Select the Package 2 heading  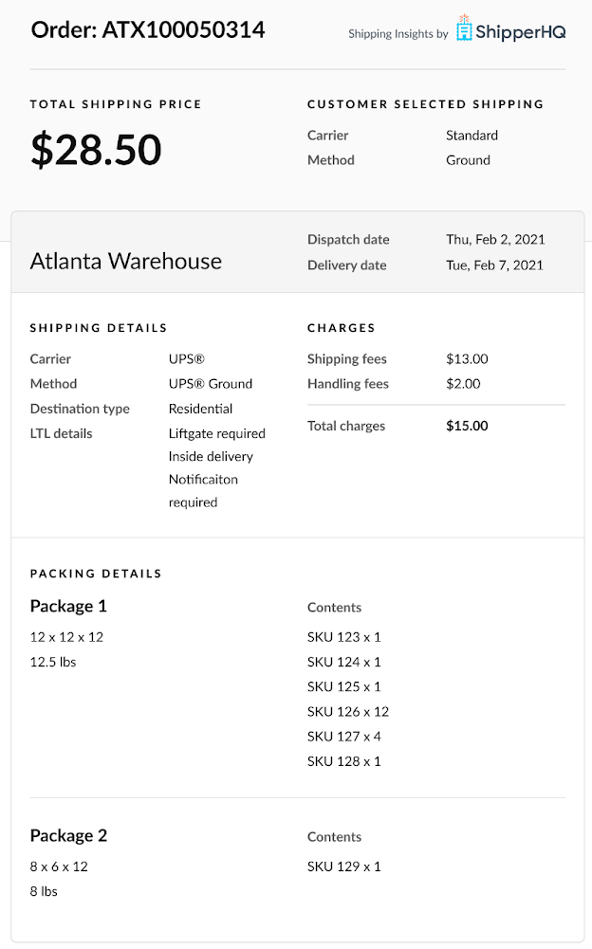point(68,835)
